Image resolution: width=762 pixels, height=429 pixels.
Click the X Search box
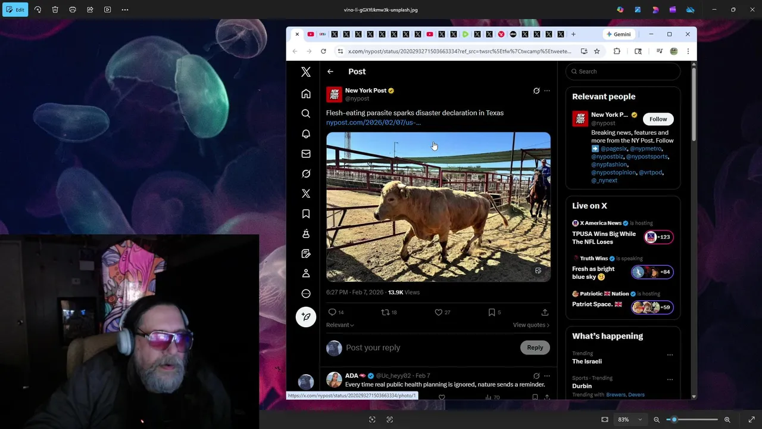click(623, 71)
